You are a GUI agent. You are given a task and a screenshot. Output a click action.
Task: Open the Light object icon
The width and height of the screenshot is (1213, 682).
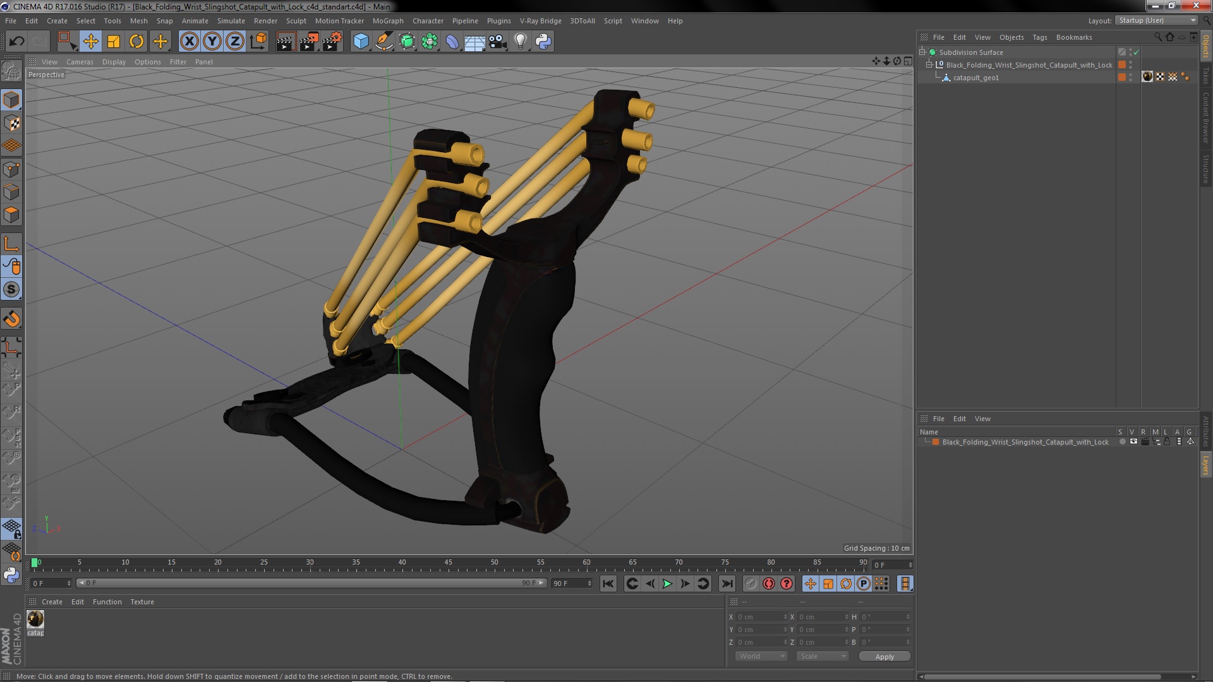520,42
